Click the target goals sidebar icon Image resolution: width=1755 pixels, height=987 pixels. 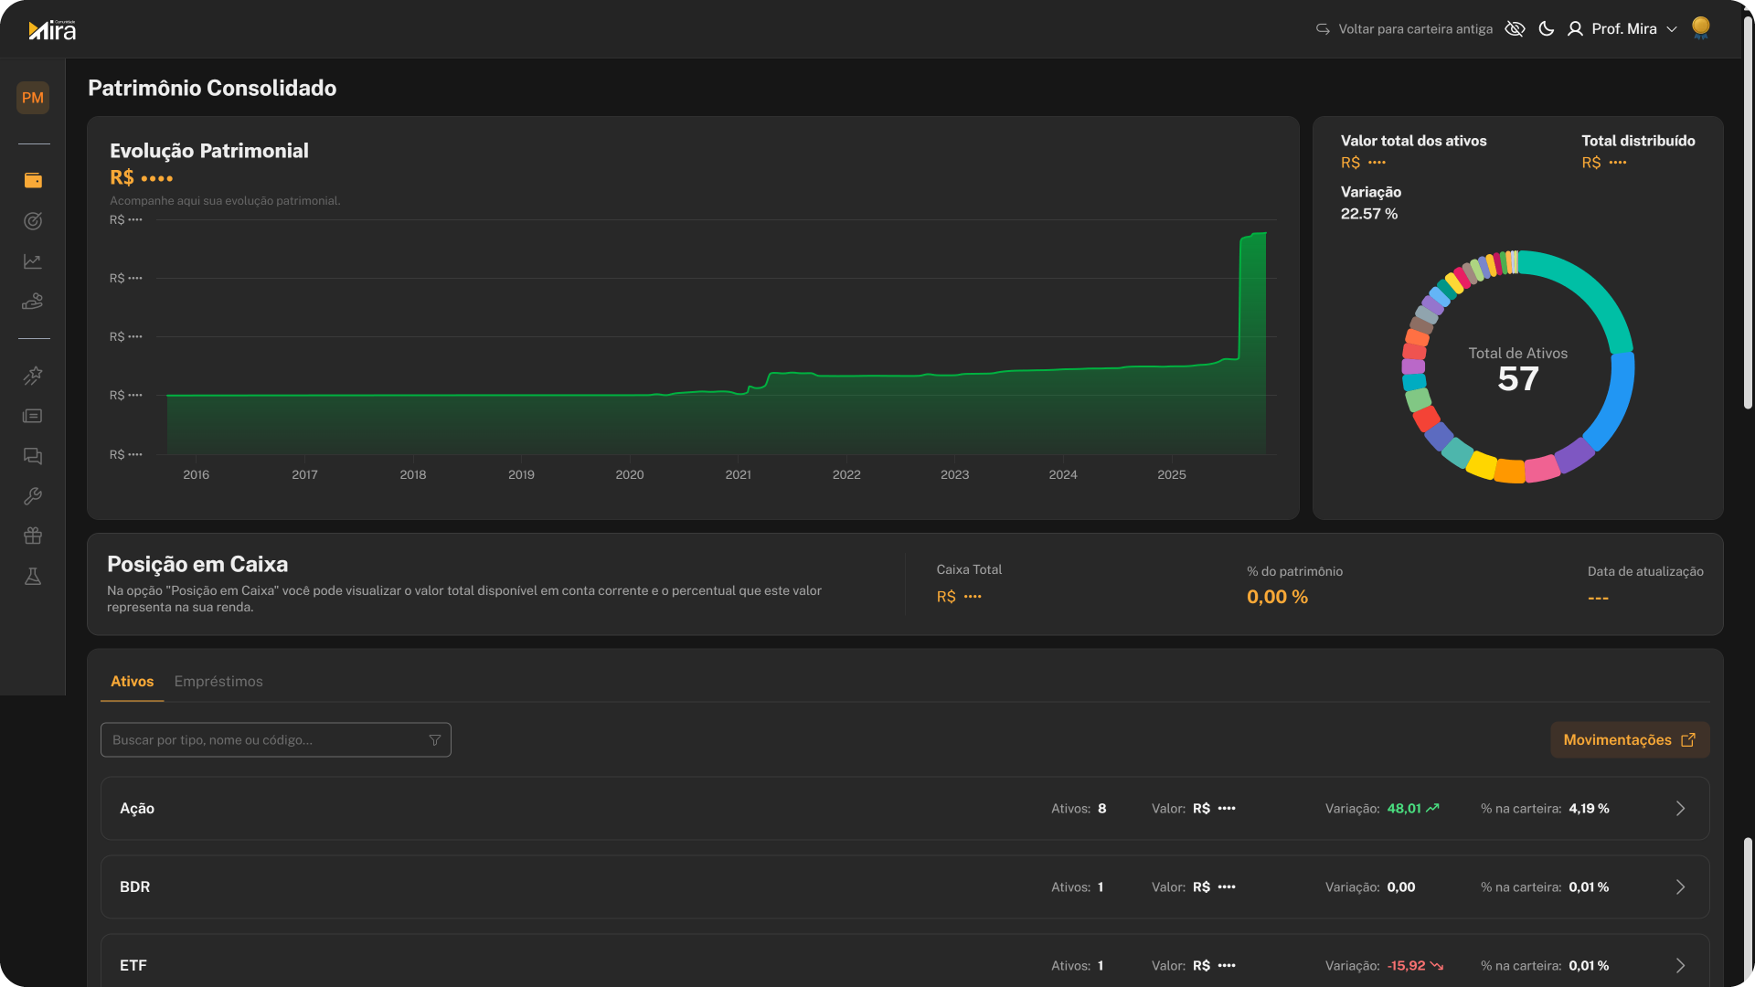[33, 221]
